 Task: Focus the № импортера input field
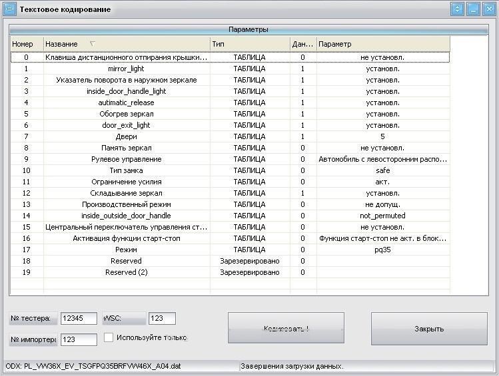(x=79, y=339)
